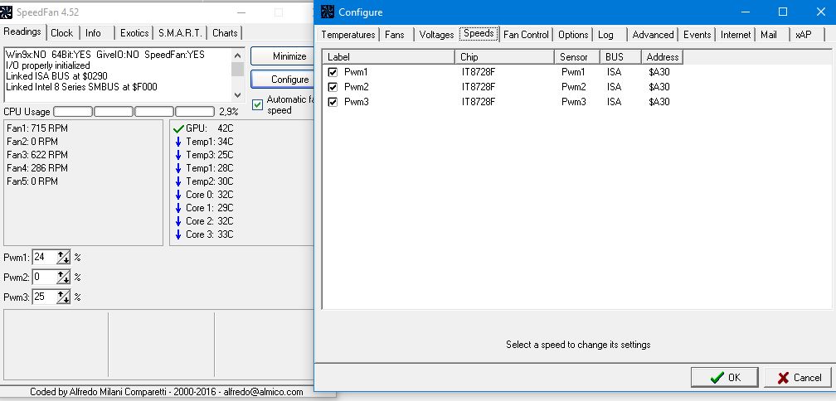836x401 pixels.
Task: Adjust the Pwm2 percentage spinner arrows
Action: pyautogui.click(x=63, y=277)
